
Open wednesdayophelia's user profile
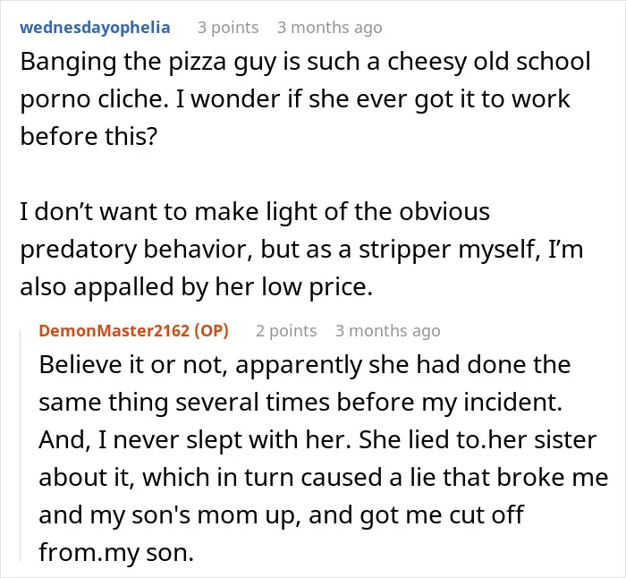tap(95, 28)
